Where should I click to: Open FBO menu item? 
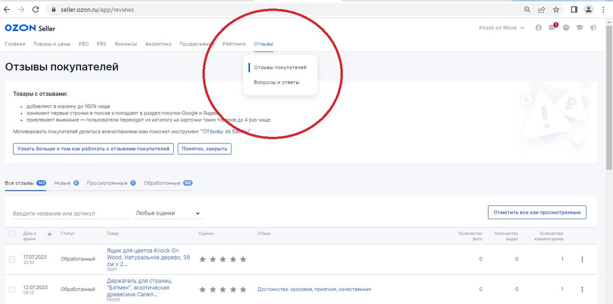(84, 44)
